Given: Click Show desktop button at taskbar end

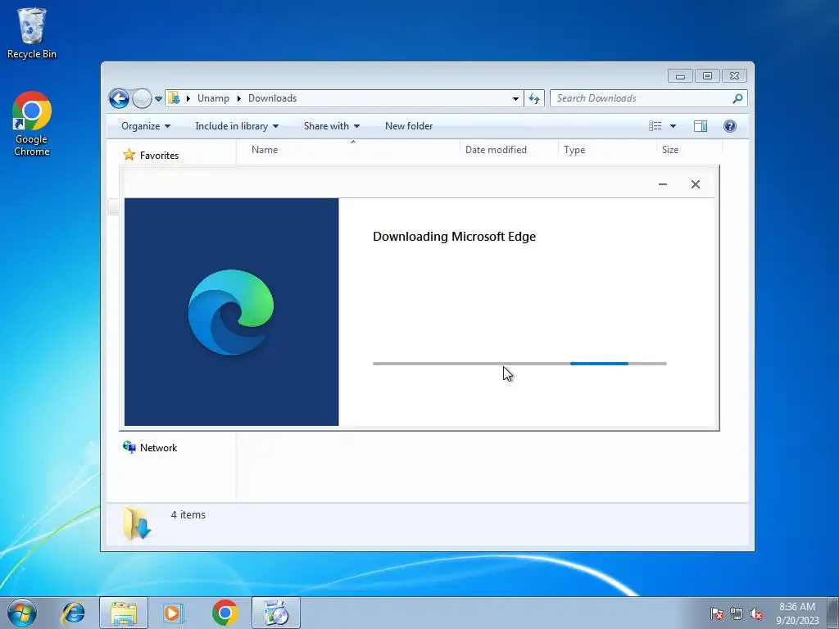Looking at the screenshot, I should click(833, 613).
